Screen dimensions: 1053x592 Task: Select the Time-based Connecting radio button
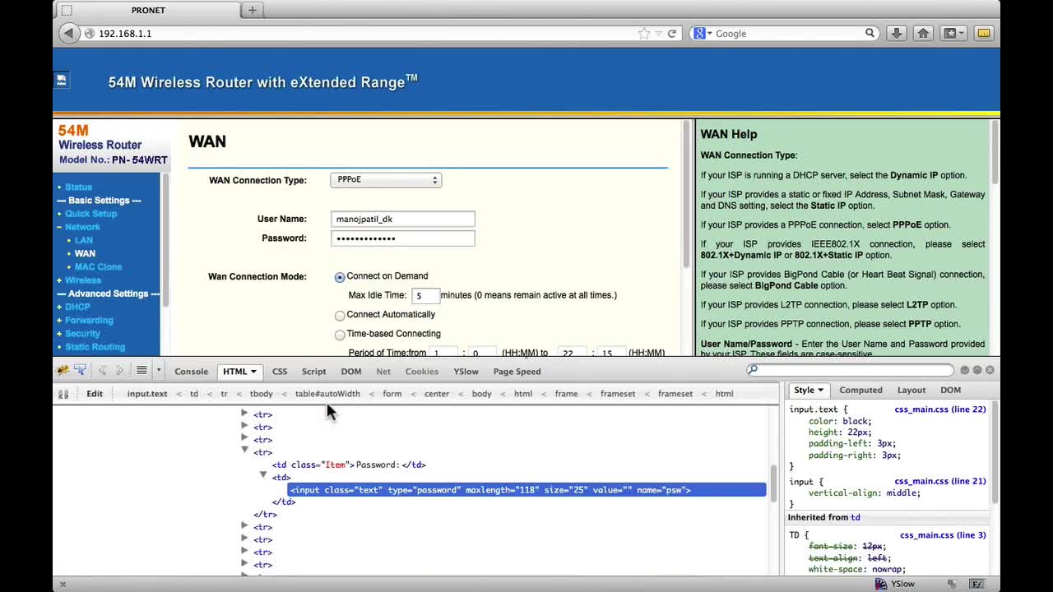[340, 335]
